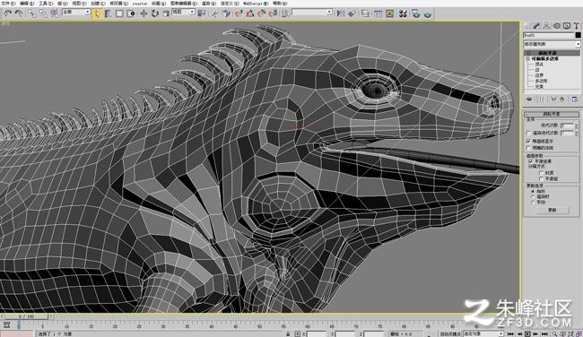Open the reactor menu

tap(140, 4)
